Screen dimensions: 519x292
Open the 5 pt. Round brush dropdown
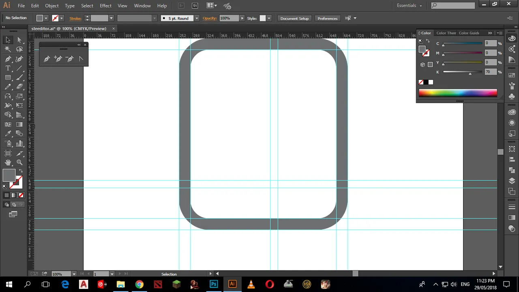(196, 18)
